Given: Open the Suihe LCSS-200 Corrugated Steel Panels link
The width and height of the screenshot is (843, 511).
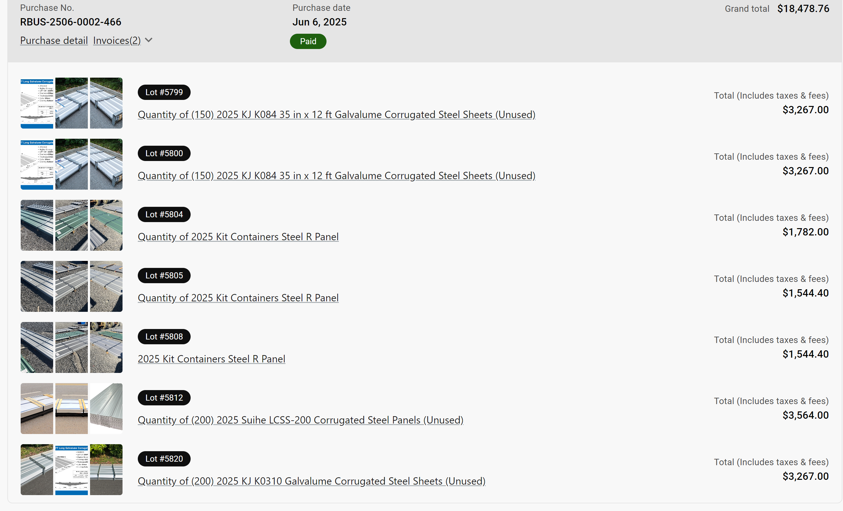Looking at the screenshot, I should pos(300,420).
